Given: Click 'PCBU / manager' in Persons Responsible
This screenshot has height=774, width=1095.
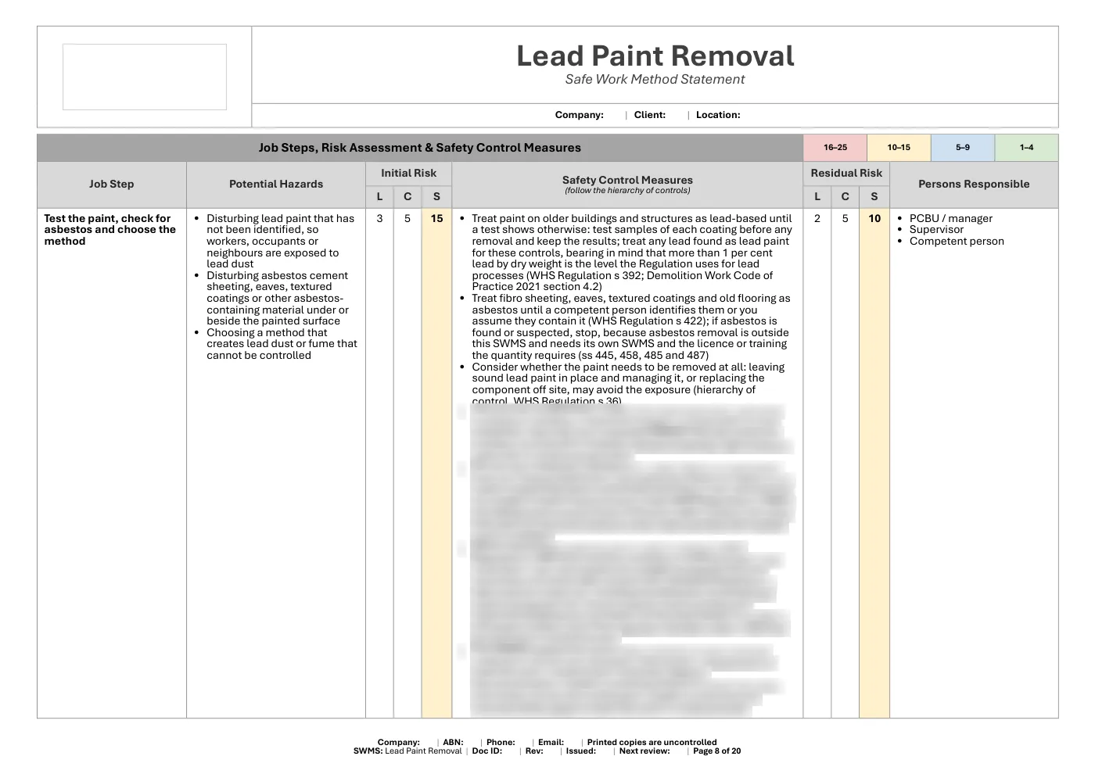Looking at the screenshot, I should click(951, 219).
